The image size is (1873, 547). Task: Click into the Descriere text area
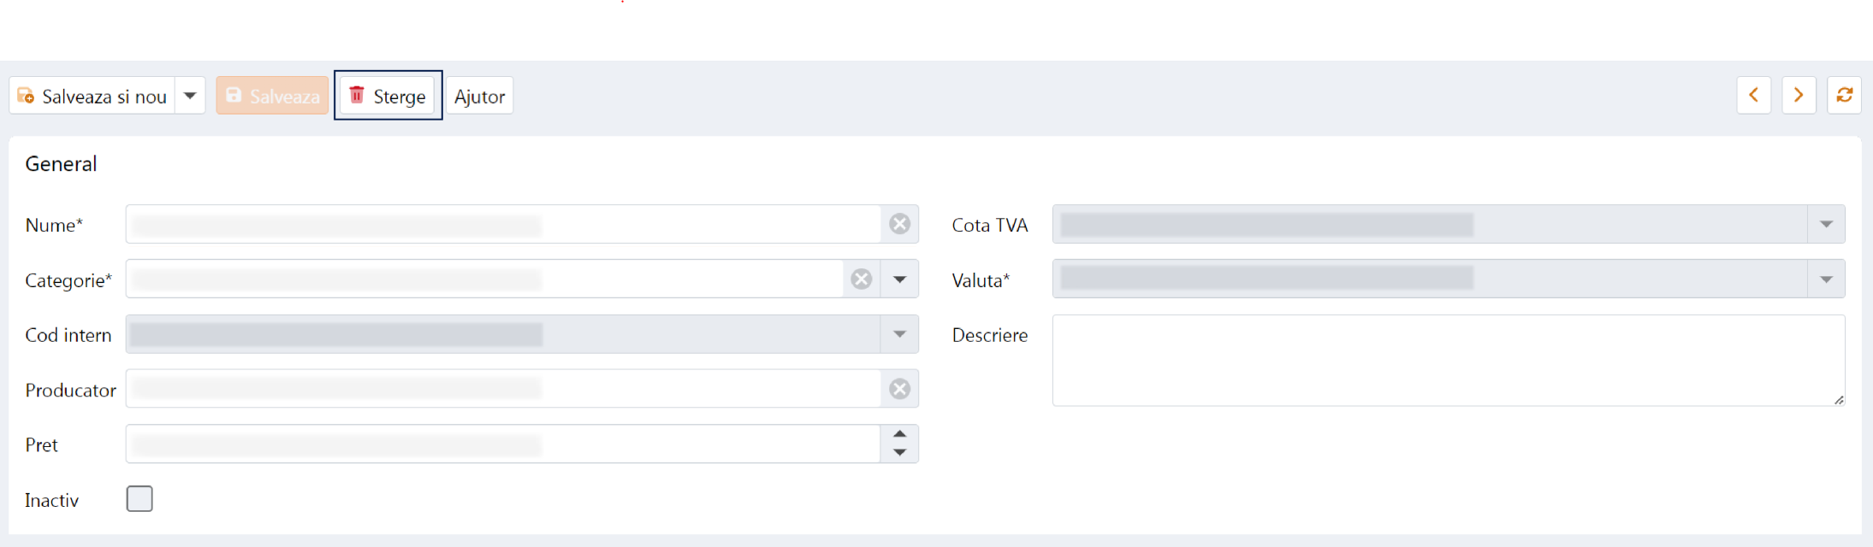click(1448, 360)
